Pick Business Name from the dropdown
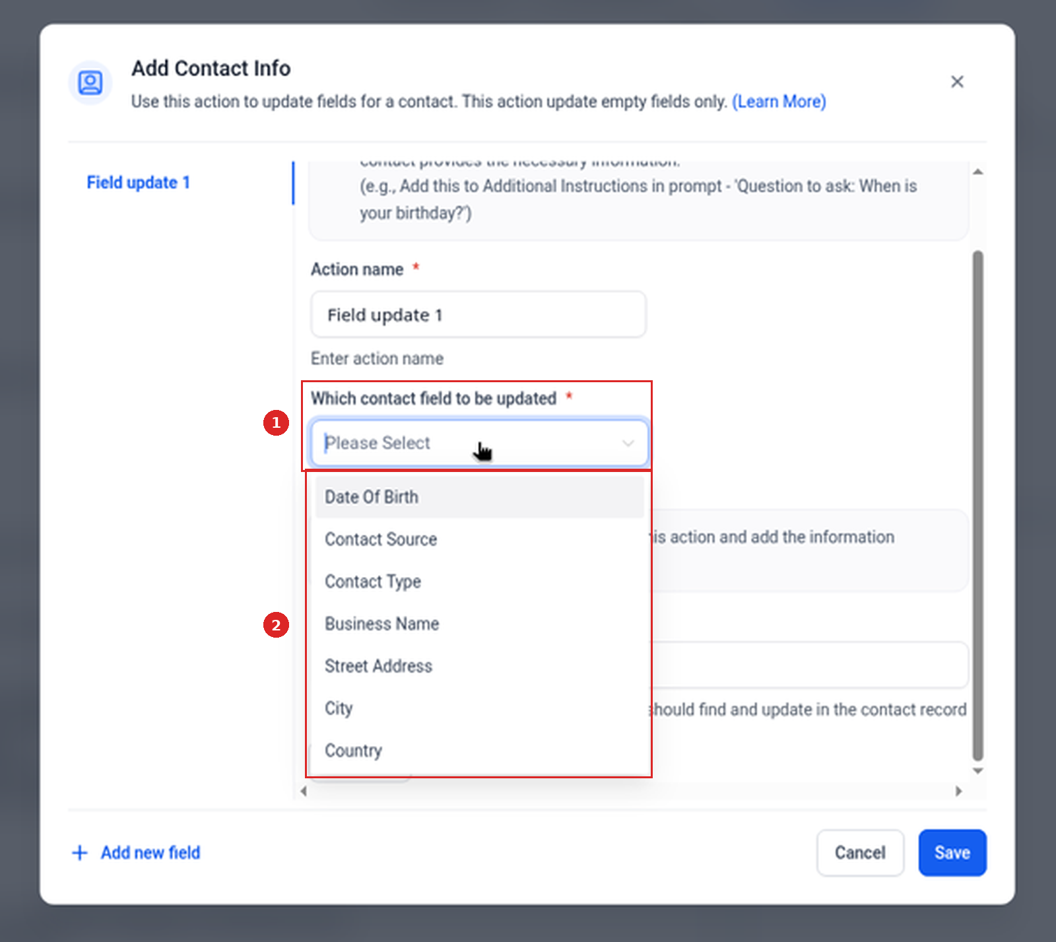 [480, 624]
